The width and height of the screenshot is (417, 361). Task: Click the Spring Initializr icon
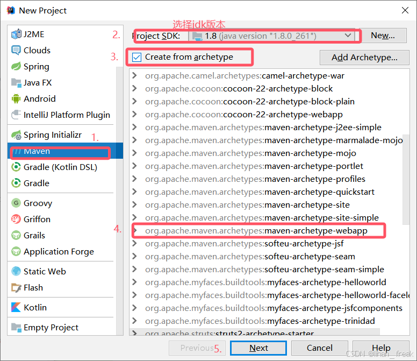click(x=16, y=135)
